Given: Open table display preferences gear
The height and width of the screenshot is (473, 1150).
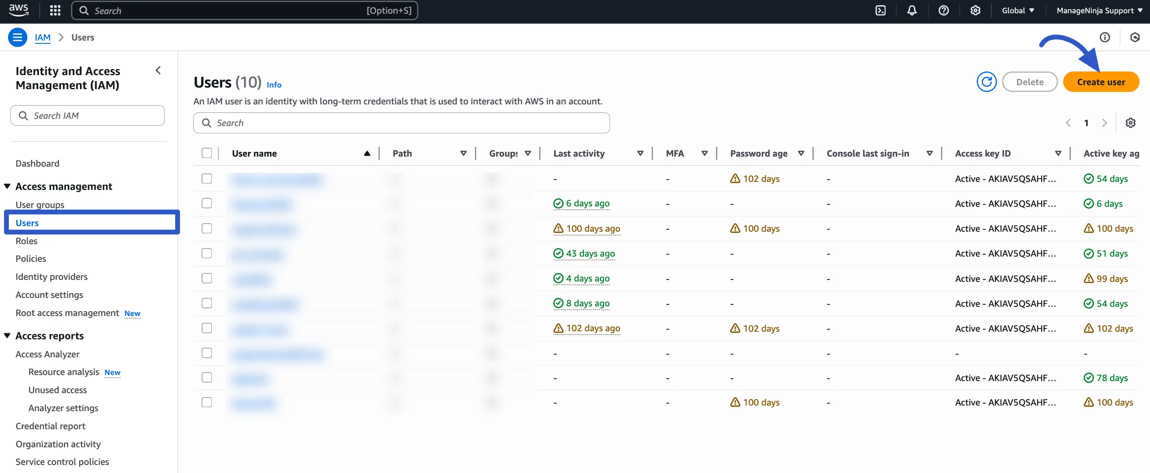Looking at the screenshot, I should (x=1130, y=123).
